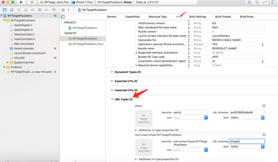
Task: Expand Supported interface orientations row
Action: [136, 53]
